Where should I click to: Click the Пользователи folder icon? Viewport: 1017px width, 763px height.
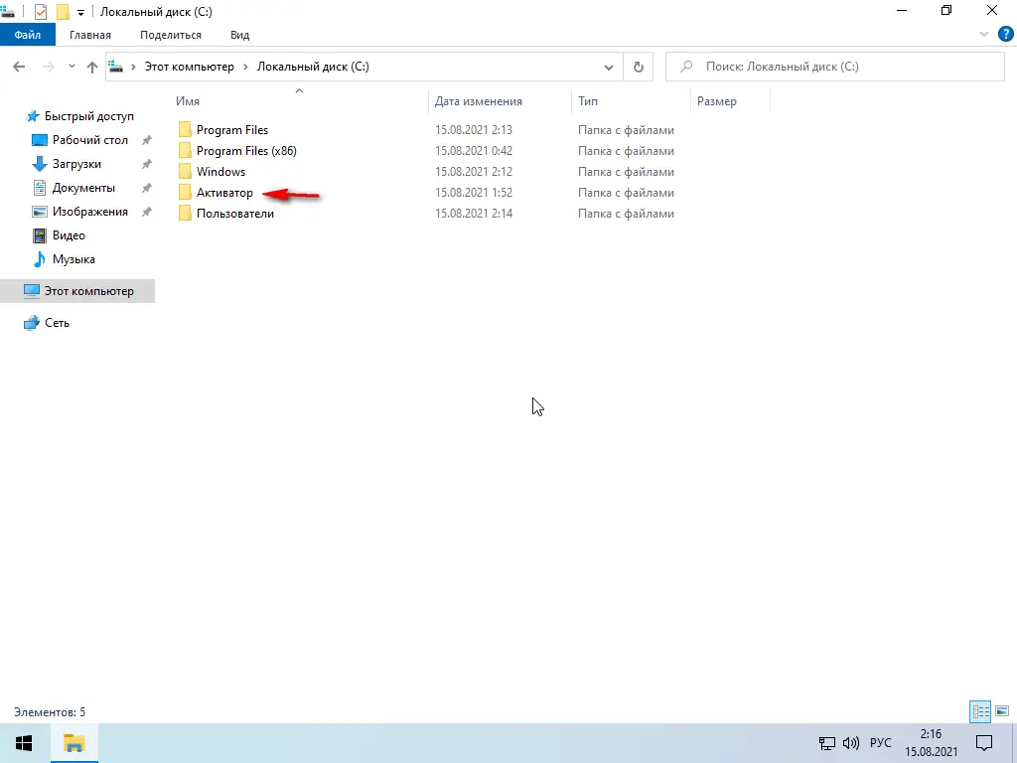point(185,214)
